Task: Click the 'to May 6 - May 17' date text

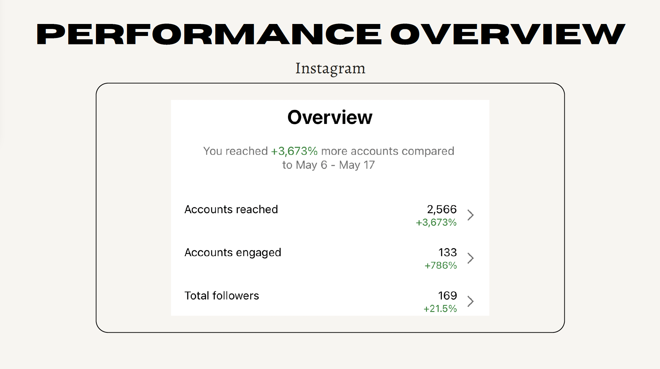Action: point(329,165)
